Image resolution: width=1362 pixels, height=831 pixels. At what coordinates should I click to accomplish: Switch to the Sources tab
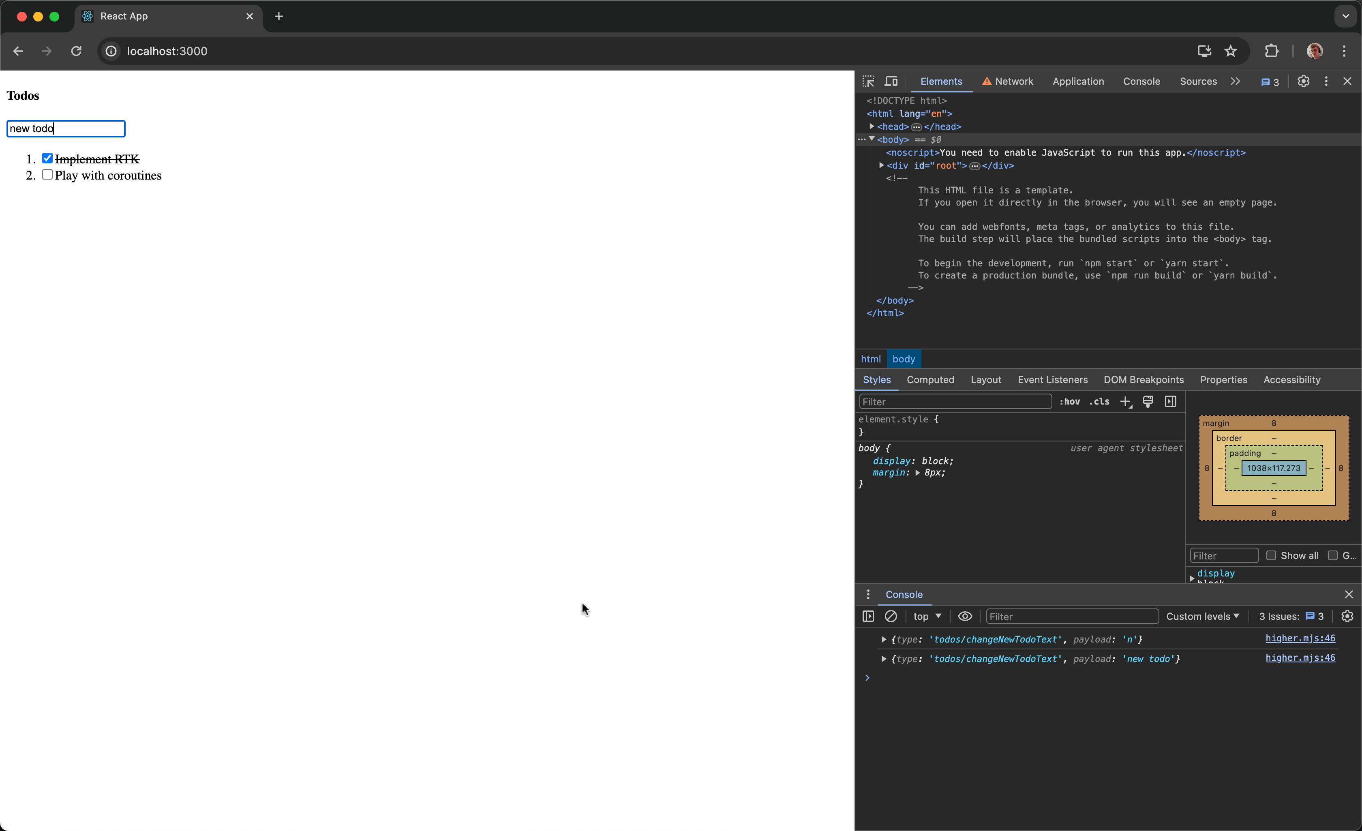pos(1198,81)
